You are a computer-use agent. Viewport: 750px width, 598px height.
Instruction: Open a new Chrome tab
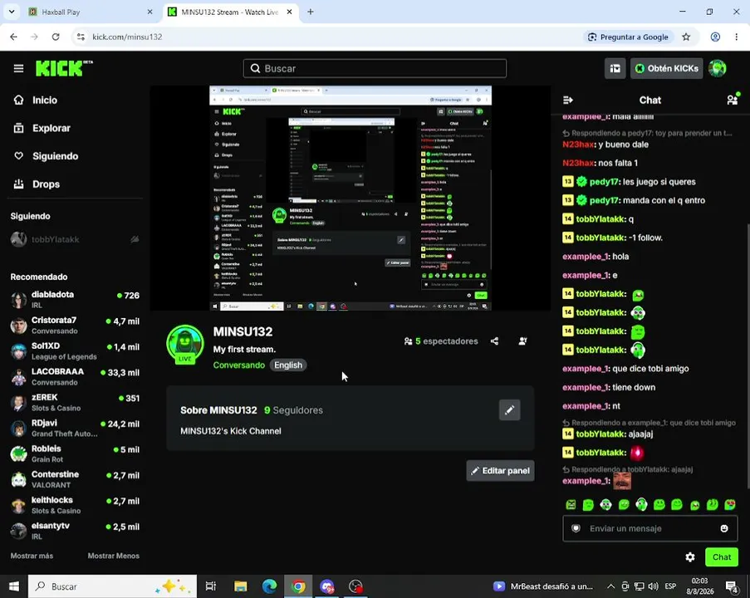pyautogui.click(x=311, y=12)
